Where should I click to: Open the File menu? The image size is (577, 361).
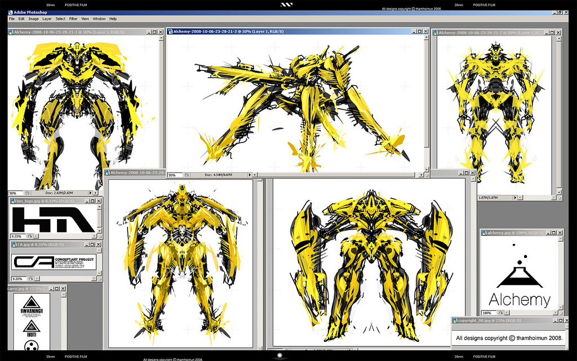(x=11, y=19)
